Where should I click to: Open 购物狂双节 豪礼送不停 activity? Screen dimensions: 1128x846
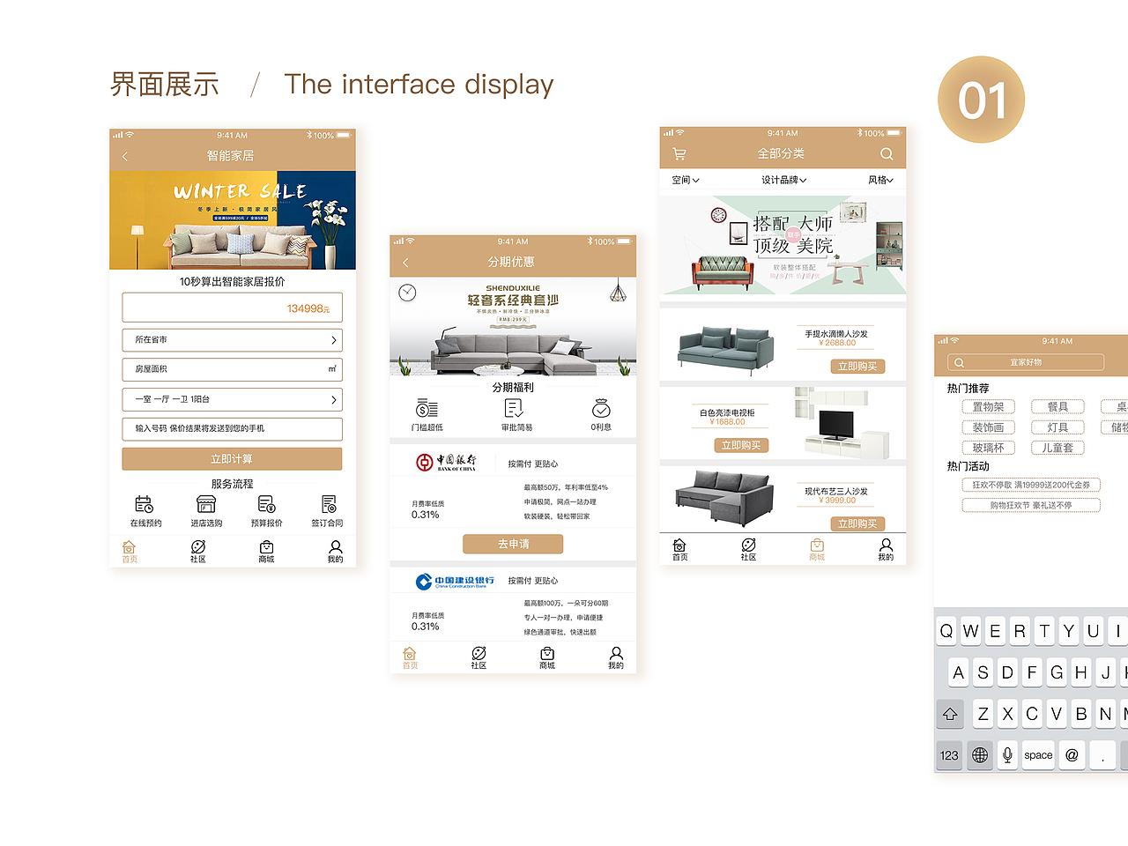click(x=1031, y=505)
